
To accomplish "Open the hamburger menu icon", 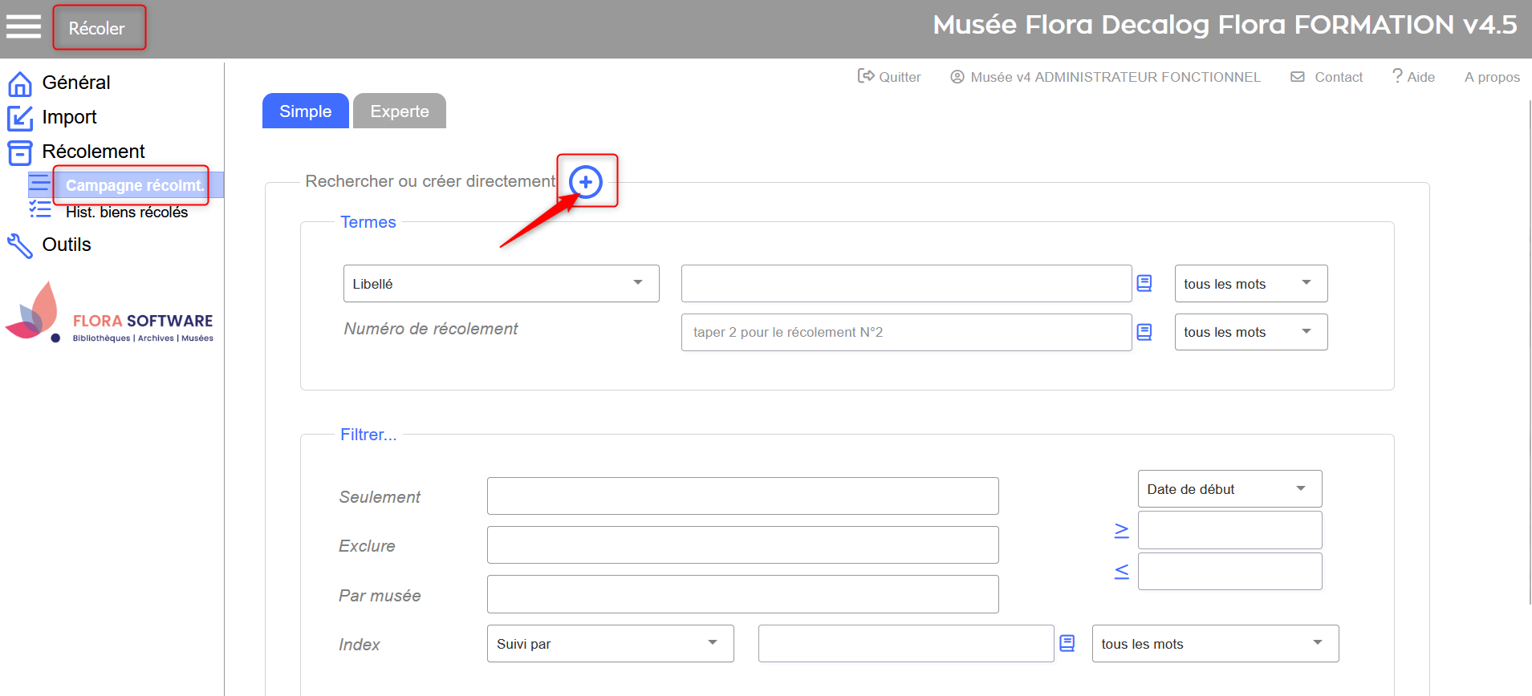I will click(x=23, y=27).
